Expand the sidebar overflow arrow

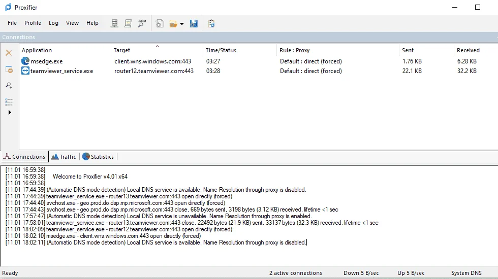10,113
